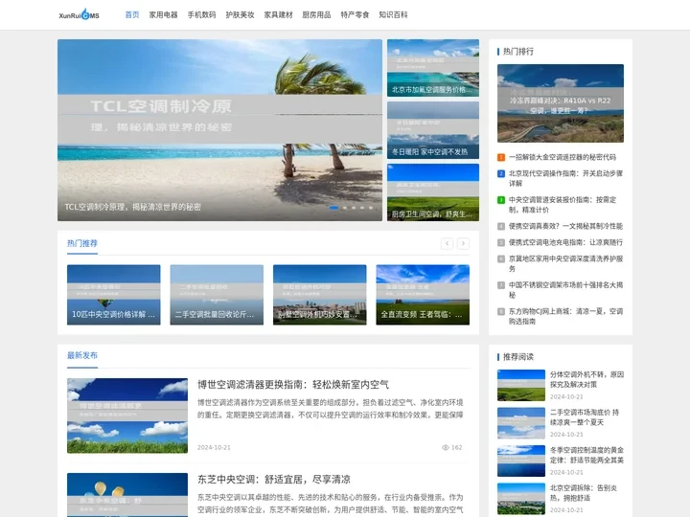Viewport: 690px width, 517px height.
Task: Open the R410A vs R22 featured image
Action: click(561, 103)
